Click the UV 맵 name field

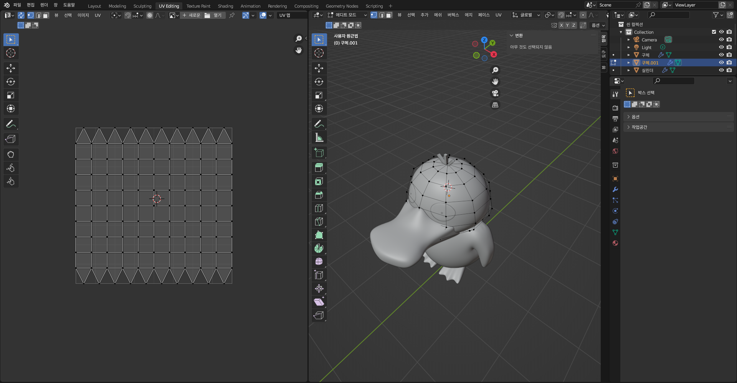pos(292,15)
